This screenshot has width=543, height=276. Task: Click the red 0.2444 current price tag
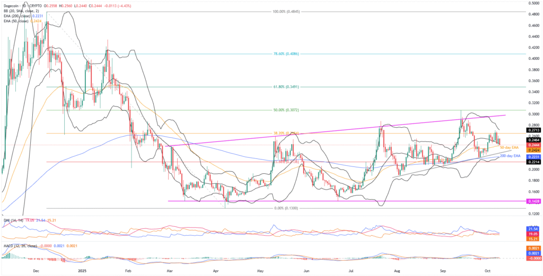click(x=533, y=145)
